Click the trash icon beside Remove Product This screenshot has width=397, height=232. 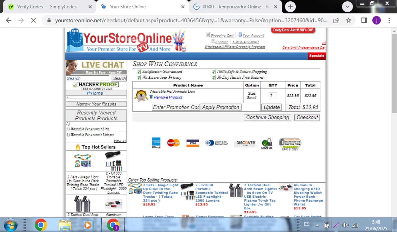(151, 97)
